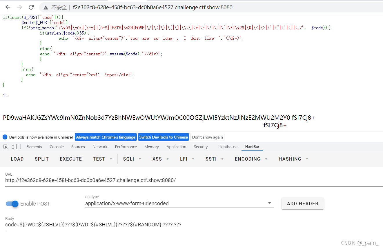Open the Memory tab
The image size is (383, 249).
pyautogui.click(x=152, y=147)
